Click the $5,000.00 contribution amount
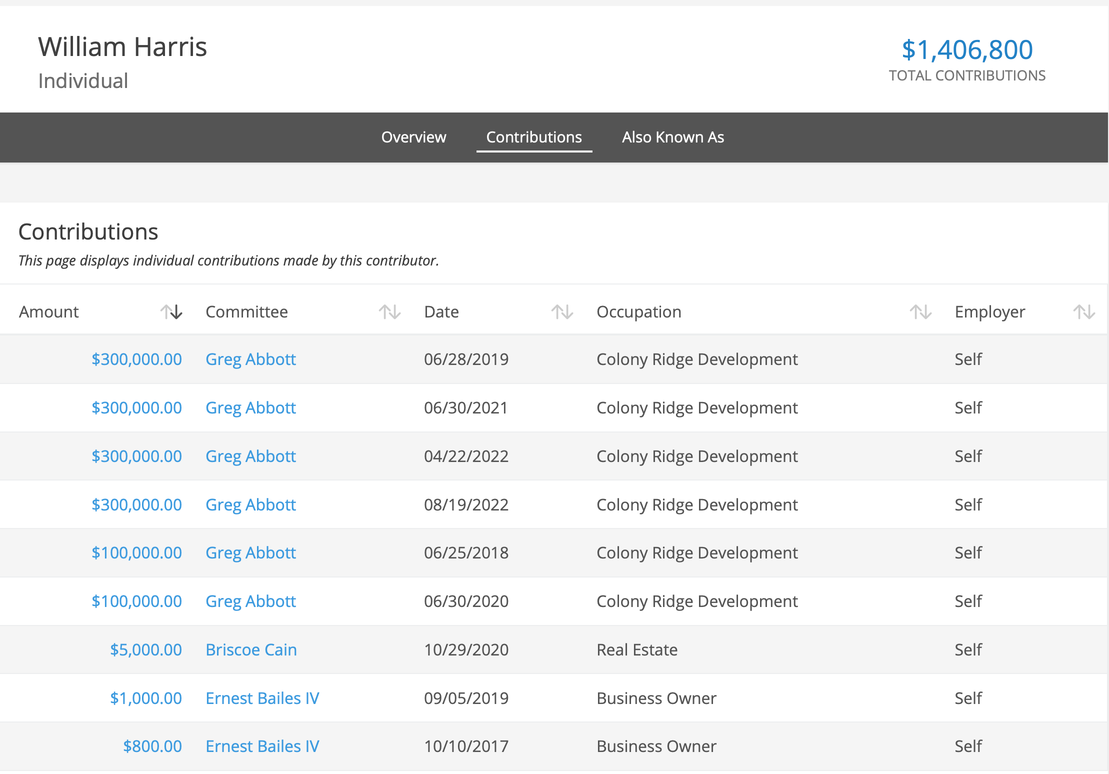The width and height of the screenshot is (1109, 774). click(145, 649)
